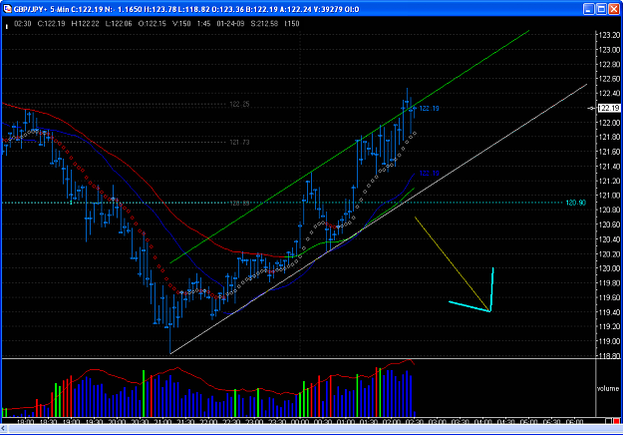Click the 21:00 time axis label
Viewport: 623px width, 435px height.
coord(162,421)
